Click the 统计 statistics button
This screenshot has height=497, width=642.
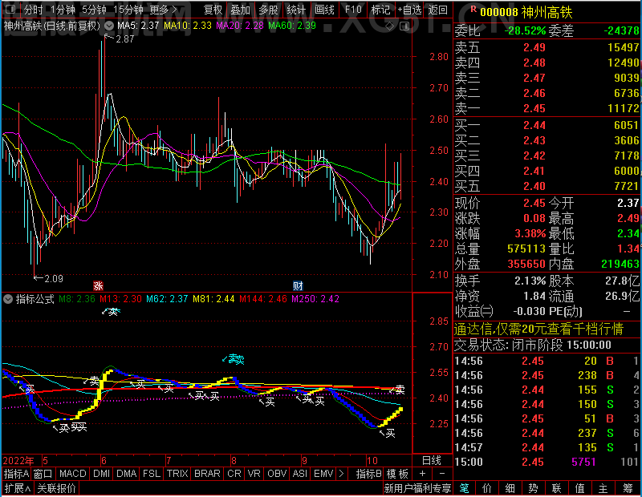296,10
